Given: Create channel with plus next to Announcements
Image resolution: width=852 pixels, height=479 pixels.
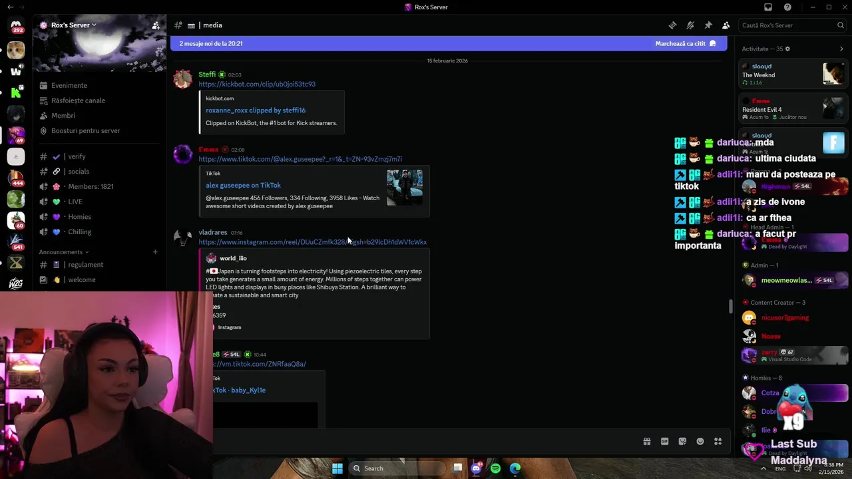Looking at the screenshot, I should [155, 252].
